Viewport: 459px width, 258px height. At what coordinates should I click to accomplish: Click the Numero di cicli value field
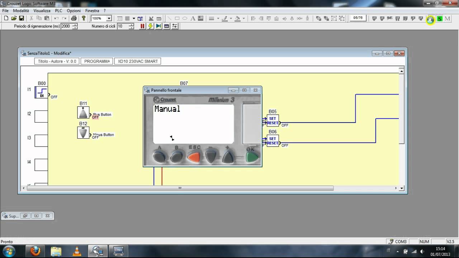click(122, 26)
